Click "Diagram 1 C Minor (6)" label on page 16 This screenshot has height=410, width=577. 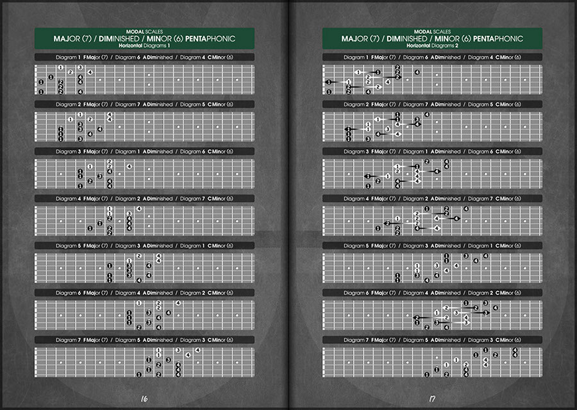click(206, 245)
